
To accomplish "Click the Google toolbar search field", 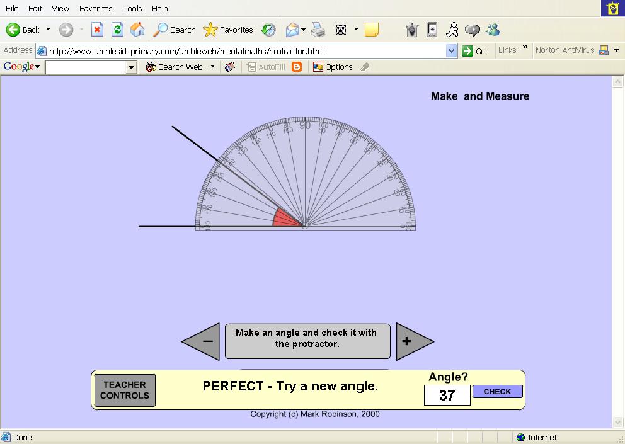I will [x=86, y=67].
